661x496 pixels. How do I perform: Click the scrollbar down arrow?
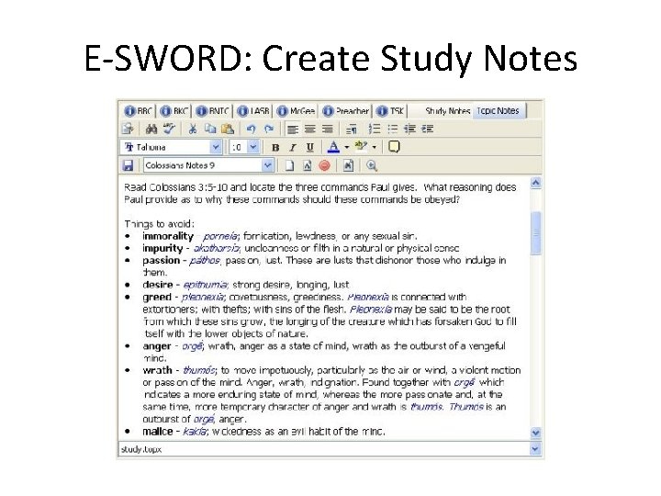pos(536,433)
